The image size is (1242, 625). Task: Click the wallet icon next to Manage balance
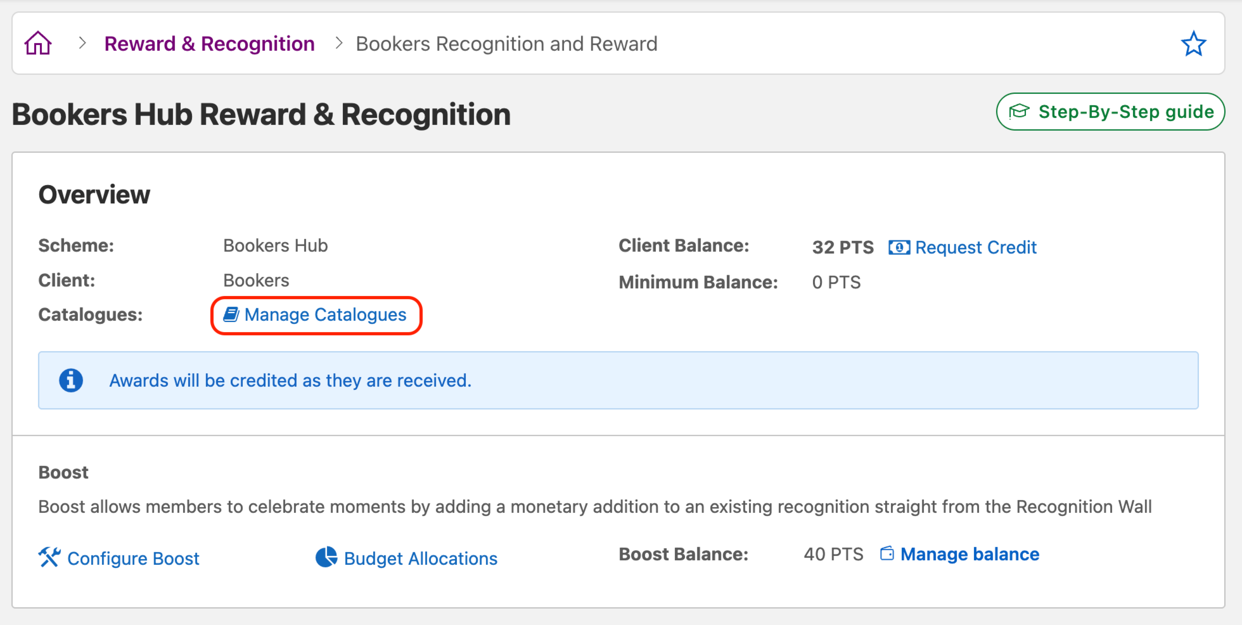pyautogui.click(x=887, y=554)
